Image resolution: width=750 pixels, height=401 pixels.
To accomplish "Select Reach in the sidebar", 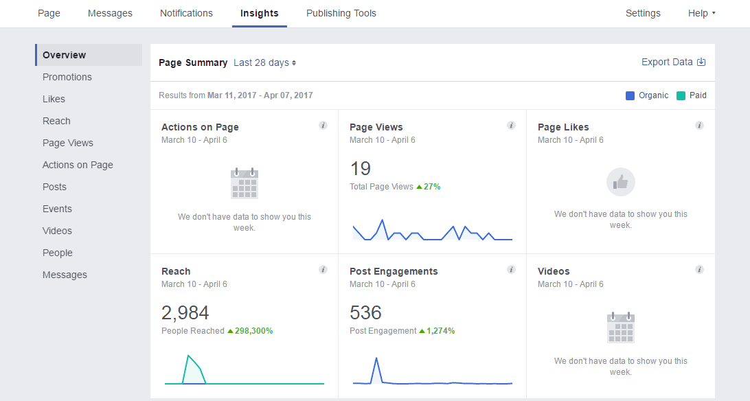I will pos(56,121).
